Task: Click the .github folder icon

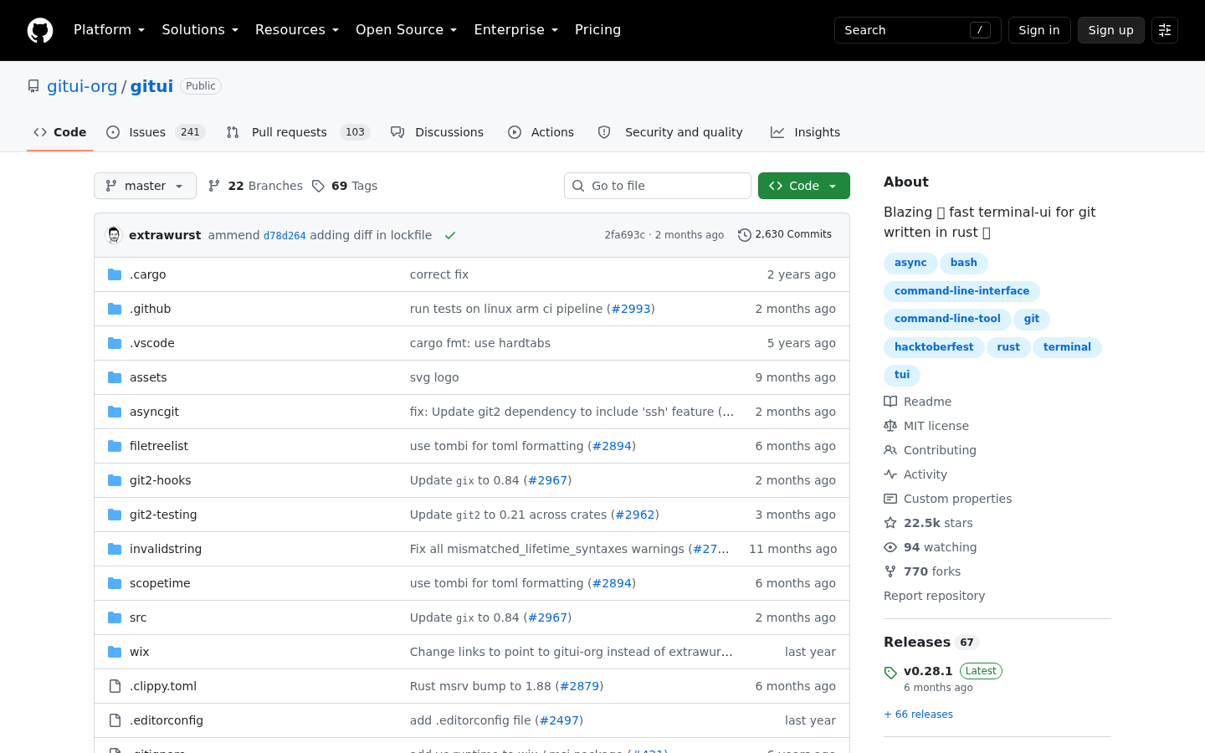Action: click(x=115, y=309)
